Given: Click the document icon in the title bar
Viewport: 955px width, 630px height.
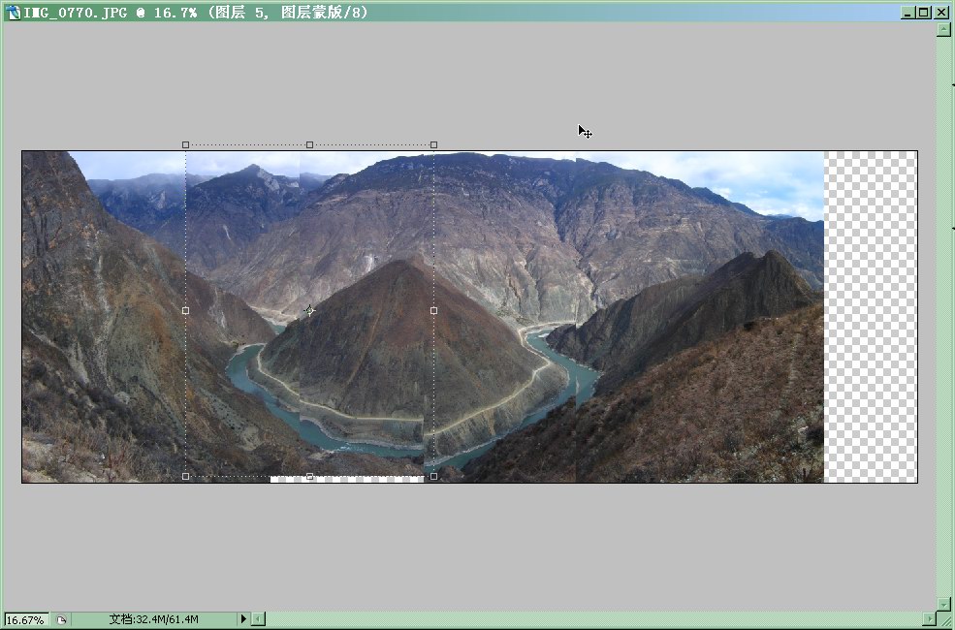Looking at the screenshot, I should pos(14,13).
